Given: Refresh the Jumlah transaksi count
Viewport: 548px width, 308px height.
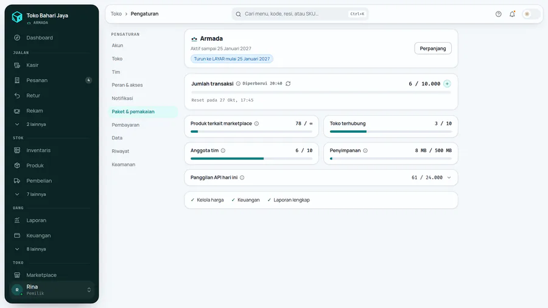Looking at the screenshot, I should [x=288, y=83].
